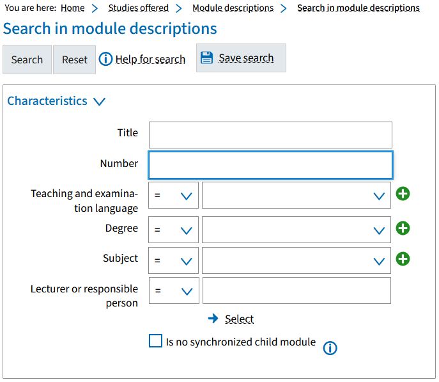Open the Degree value dropdown
The height and width of the screenshot is (382, 439).
(x=297, y=230)
